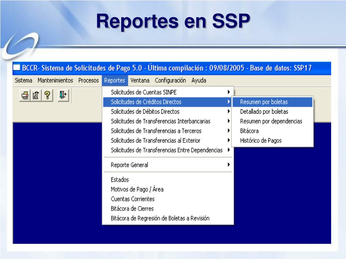Click the yellow question mark help icon
Screen dimensions: 346x259
pos(47,95)
